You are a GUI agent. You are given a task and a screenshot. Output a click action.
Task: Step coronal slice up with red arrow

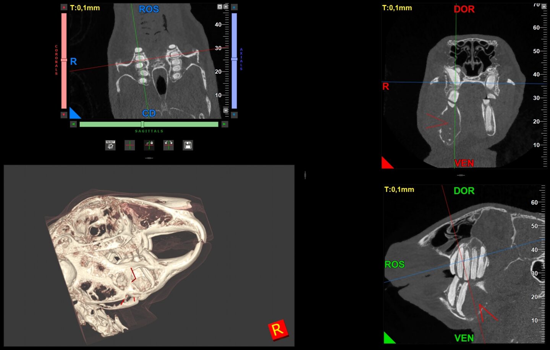[64, 7]
